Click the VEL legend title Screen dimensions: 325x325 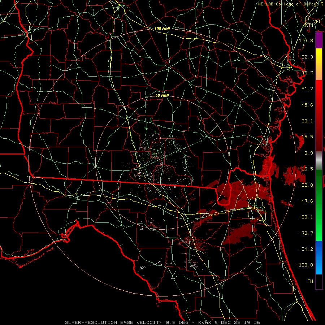(x=317, y=22)
